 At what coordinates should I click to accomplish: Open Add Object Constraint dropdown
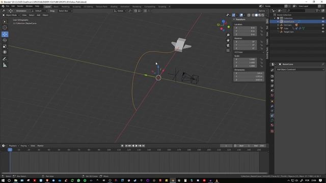300,70
